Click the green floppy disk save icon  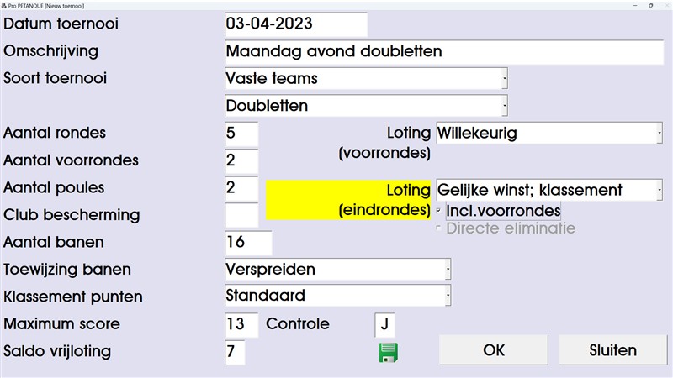(389, 353)
